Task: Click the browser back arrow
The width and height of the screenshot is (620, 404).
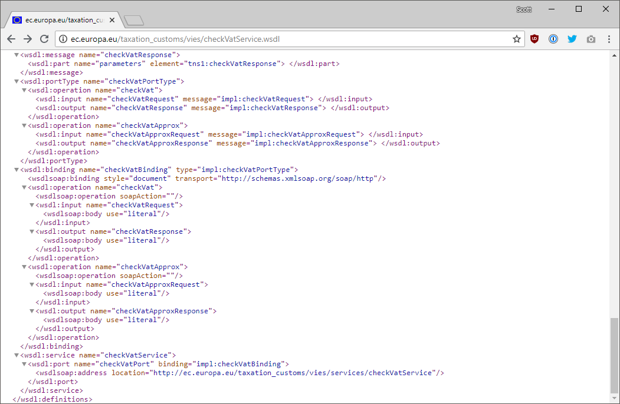Action: pos(11,39)
